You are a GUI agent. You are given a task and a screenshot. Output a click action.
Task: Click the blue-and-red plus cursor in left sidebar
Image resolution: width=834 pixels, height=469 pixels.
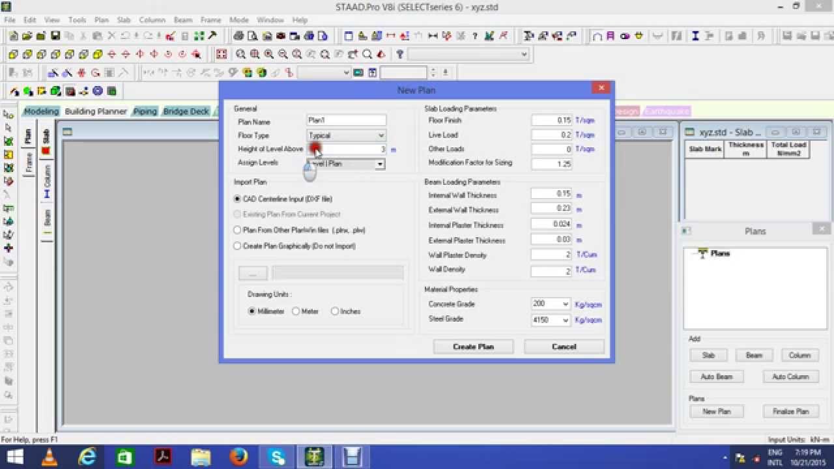[8, 248]
